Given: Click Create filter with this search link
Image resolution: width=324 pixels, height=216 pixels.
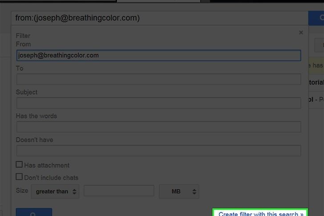Looking at the screenshot, I should point(261,213).
